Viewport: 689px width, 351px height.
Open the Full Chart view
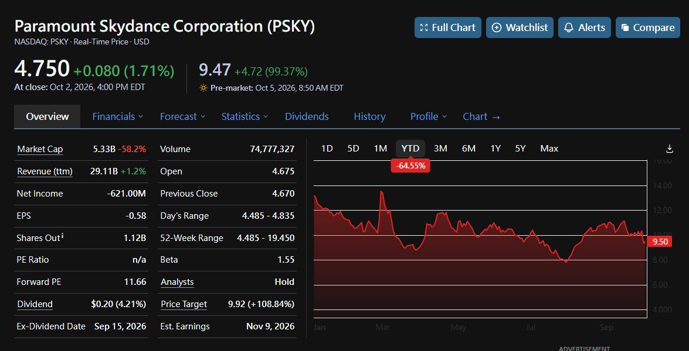[x=448, y=27]
